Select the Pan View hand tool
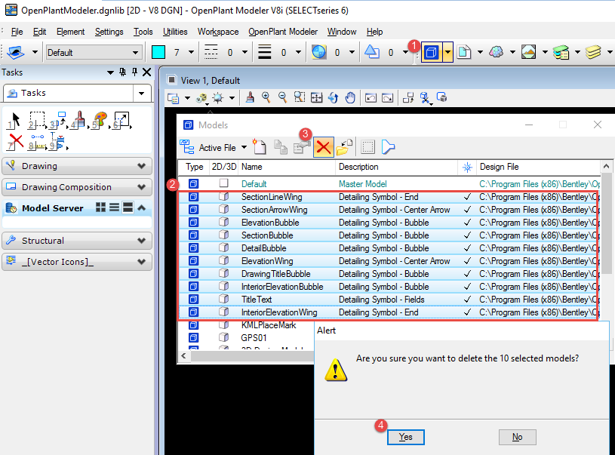 pyautogui.click(x=350, y=97)
